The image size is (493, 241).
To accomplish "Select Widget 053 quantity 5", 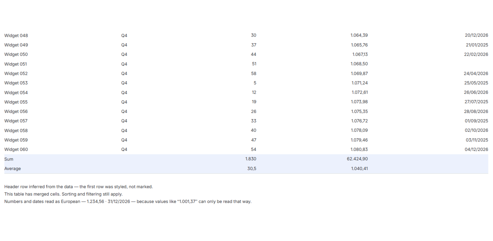I will click(255, 83).
